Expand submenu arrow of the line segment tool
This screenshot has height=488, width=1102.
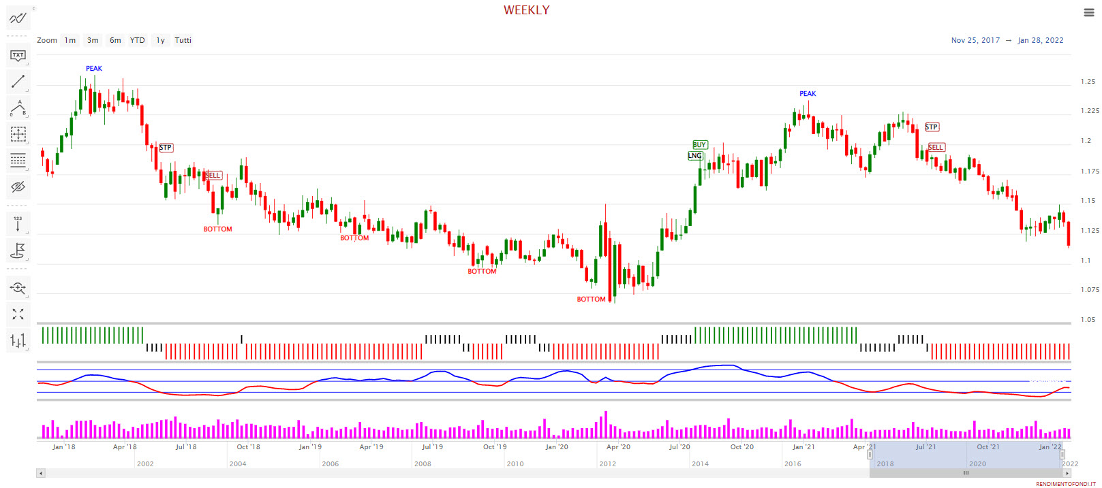tap(27, 91)
